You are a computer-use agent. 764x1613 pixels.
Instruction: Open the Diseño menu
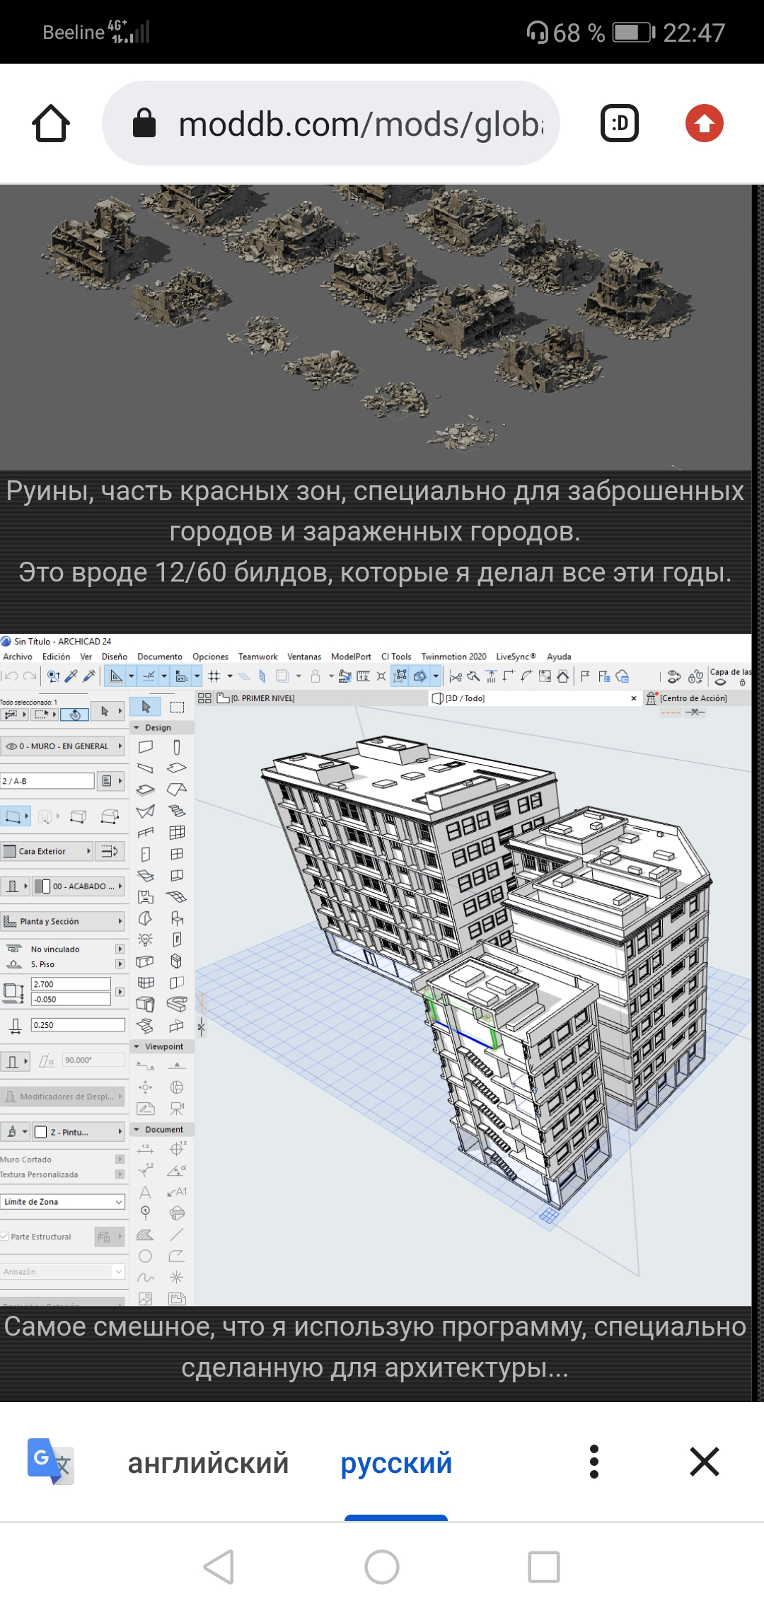115,657
